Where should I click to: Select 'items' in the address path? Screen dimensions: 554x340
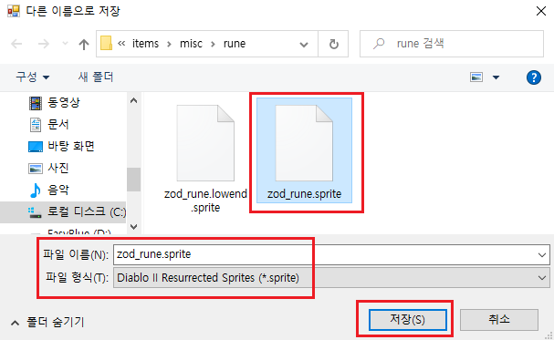(145, 44)
